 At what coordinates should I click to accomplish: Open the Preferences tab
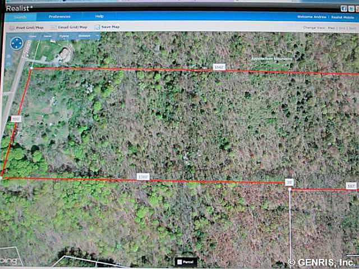pos(59,17)
